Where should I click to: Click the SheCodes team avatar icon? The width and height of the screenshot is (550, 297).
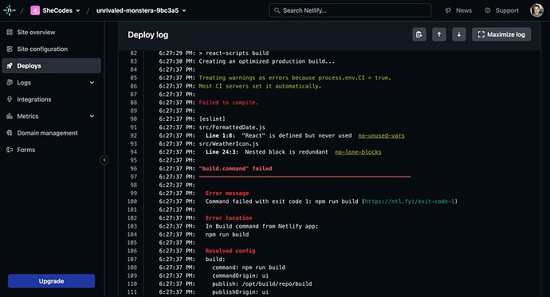click(35, 10)
